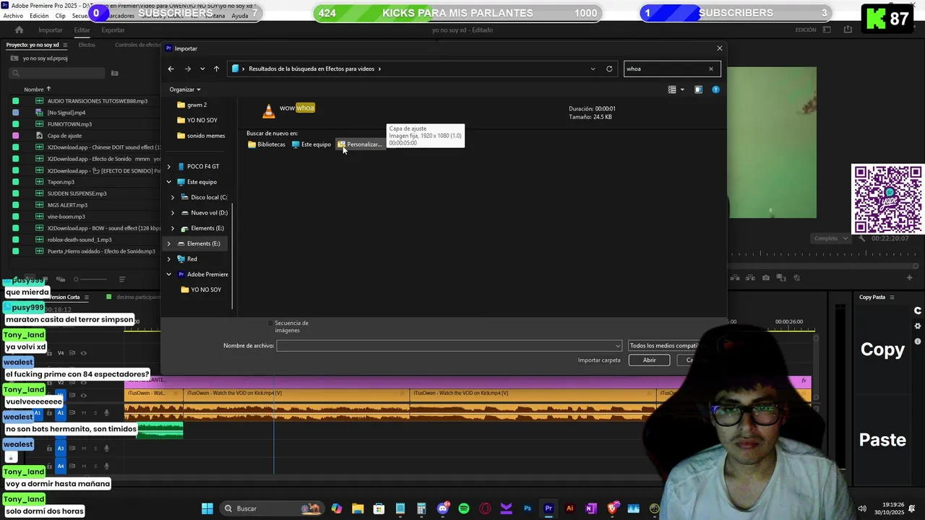The height and width of the screenshot is (520, 925).
Task: Toggle A3 track lock
Action: pos(49,448)
